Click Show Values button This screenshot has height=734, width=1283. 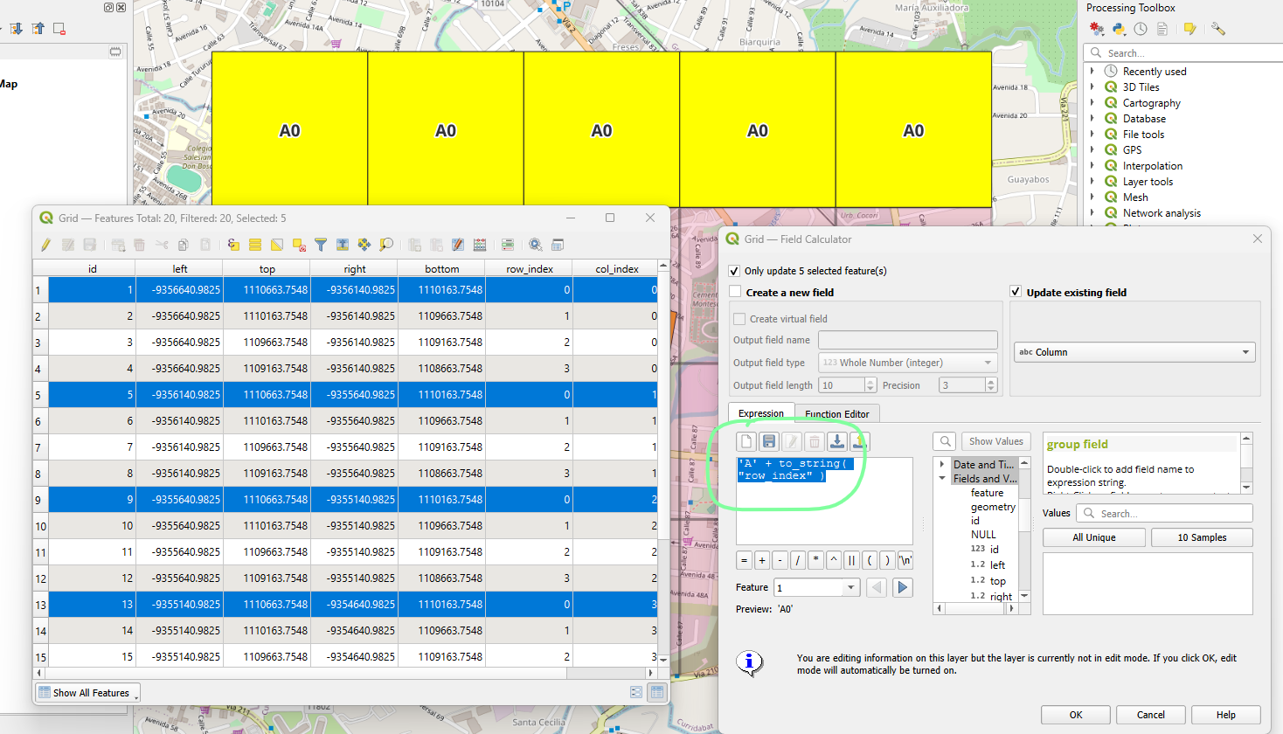coord(996,441)
